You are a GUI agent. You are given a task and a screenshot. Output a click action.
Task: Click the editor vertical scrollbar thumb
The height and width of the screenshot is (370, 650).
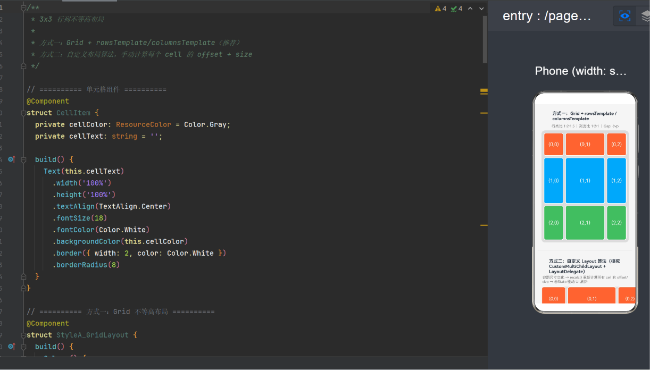[x=485, y=39]
